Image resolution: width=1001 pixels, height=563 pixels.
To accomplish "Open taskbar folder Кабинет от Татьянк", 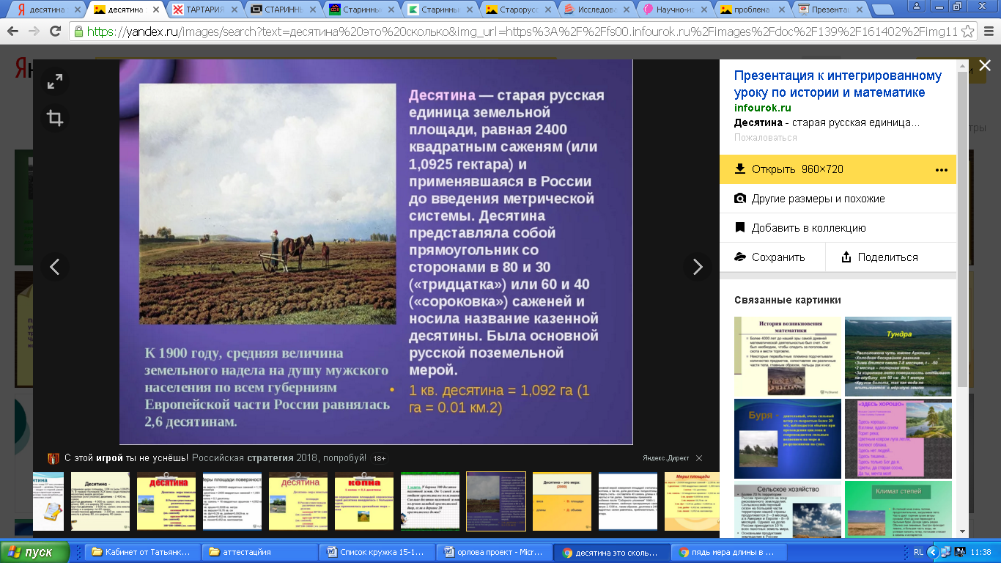I will point(143,552).
